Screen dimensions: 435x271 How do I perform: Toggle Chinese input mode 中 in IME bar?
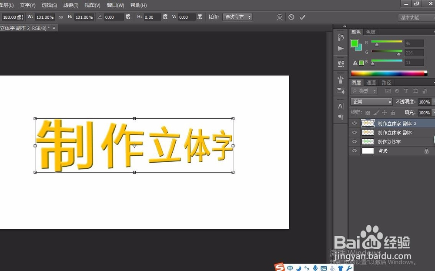tap(290, 268)
